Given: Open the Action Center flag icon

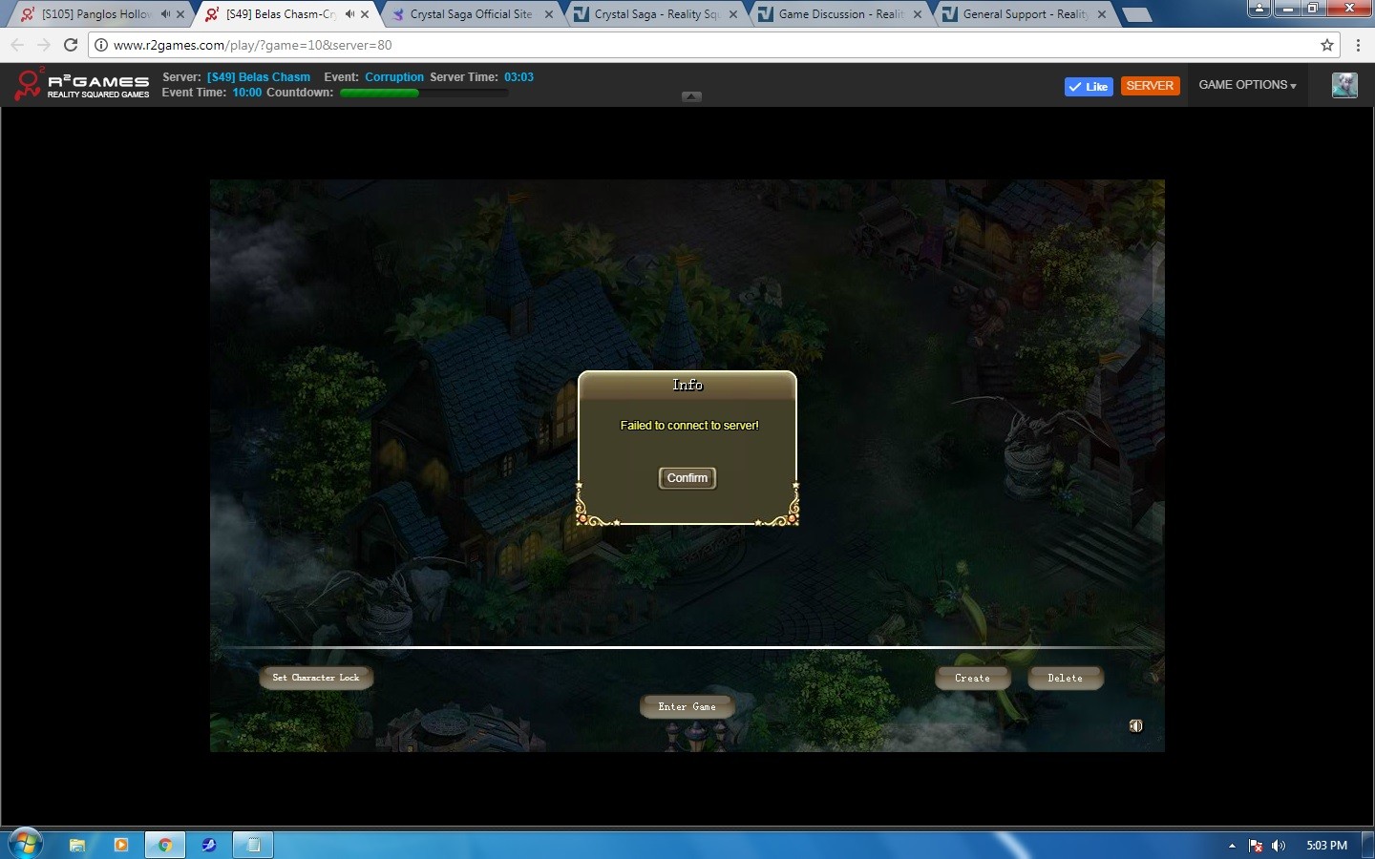Looking at the screenshot, I should point(1256,846).
